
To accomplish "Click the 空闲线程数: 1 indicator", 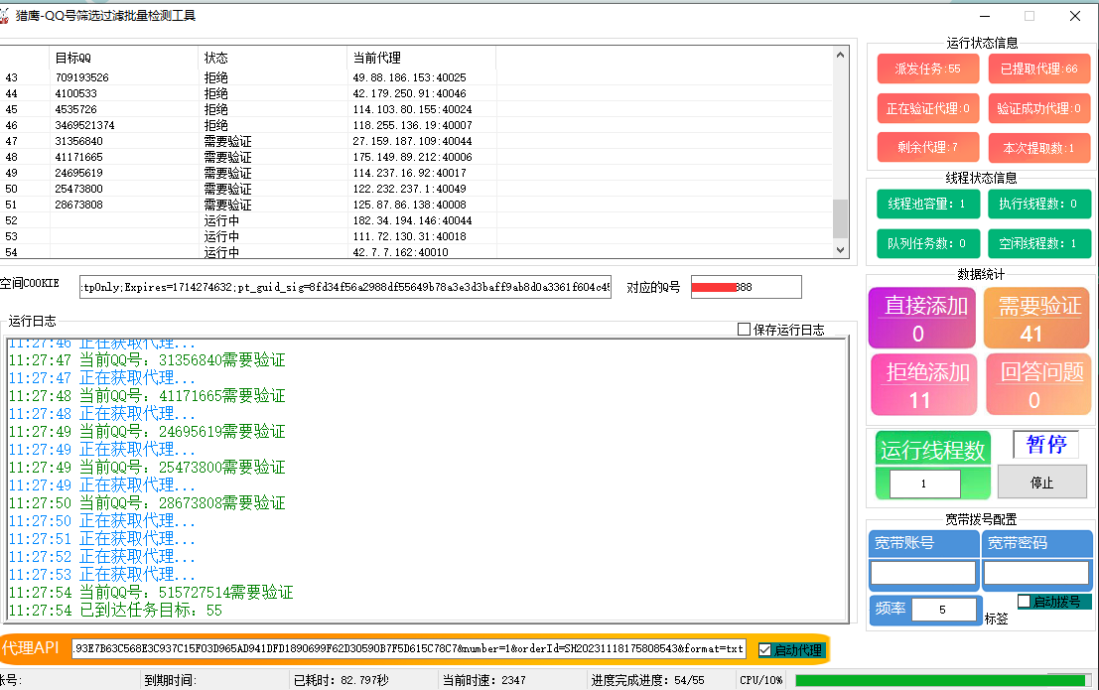I will tap(1039, 243).
